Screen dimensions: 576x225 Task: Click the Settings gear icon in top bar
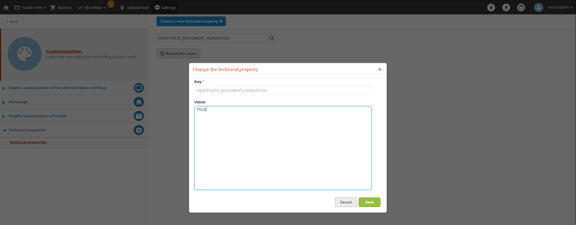click(x=157, y=7)
